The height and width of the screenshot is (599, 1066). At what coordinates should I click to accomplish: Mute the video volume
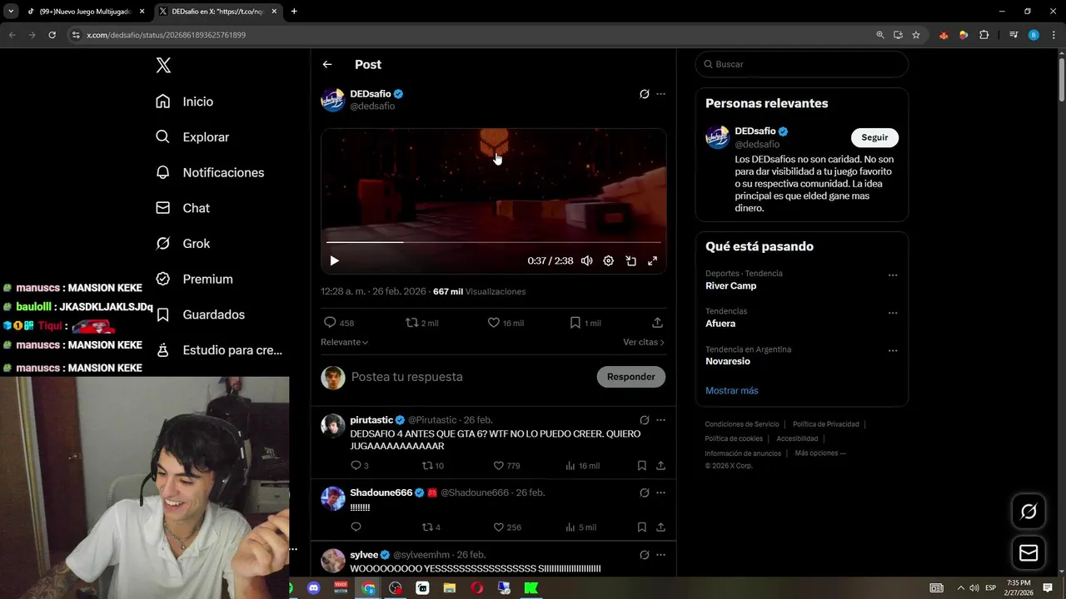587,260
